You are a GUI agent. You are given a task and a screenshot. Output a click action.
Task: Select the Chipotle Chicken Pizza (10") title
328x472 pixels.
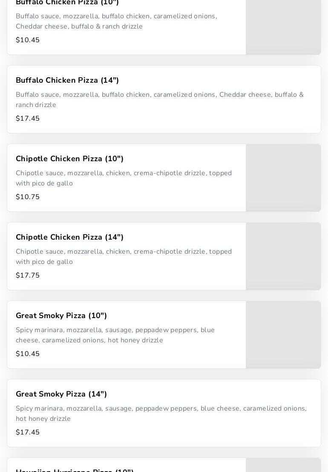pyautogui.click(x=69, y=159)
